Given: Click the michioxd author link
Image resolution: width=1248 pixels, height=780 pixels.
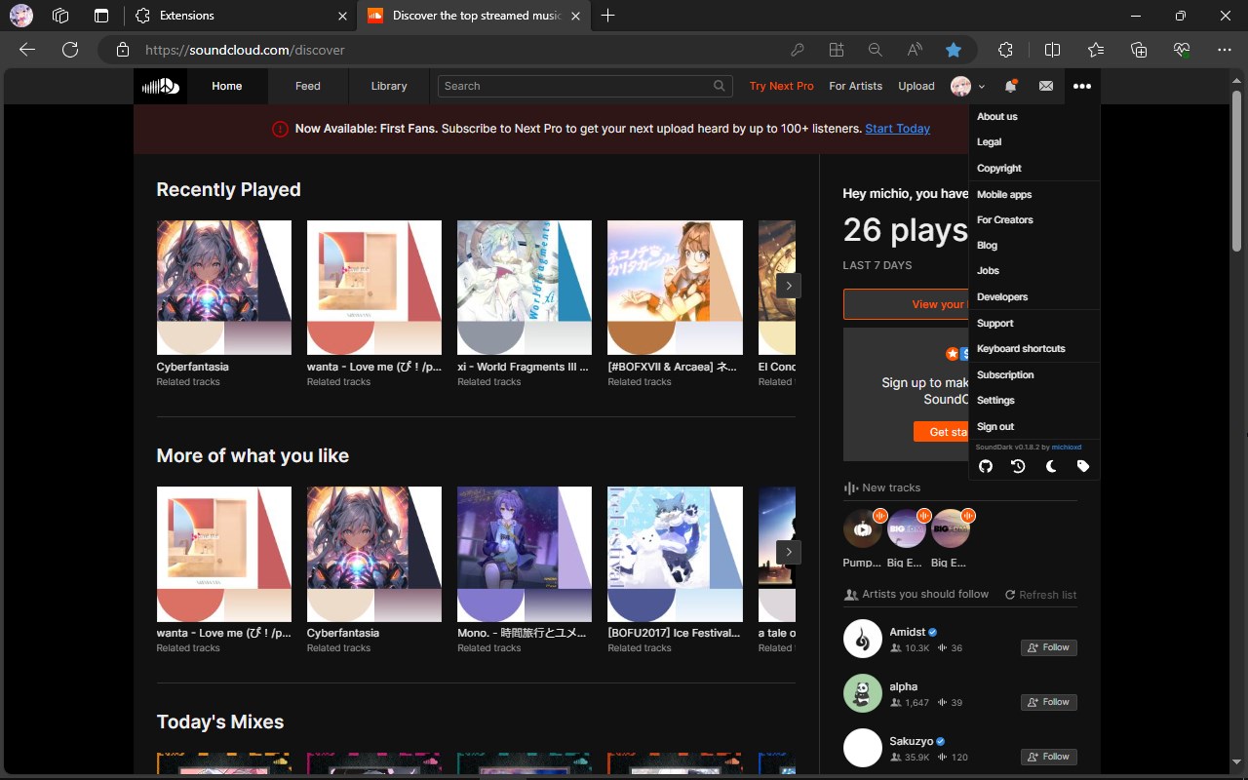Looking at the screenshot, I should (1067, 447).
